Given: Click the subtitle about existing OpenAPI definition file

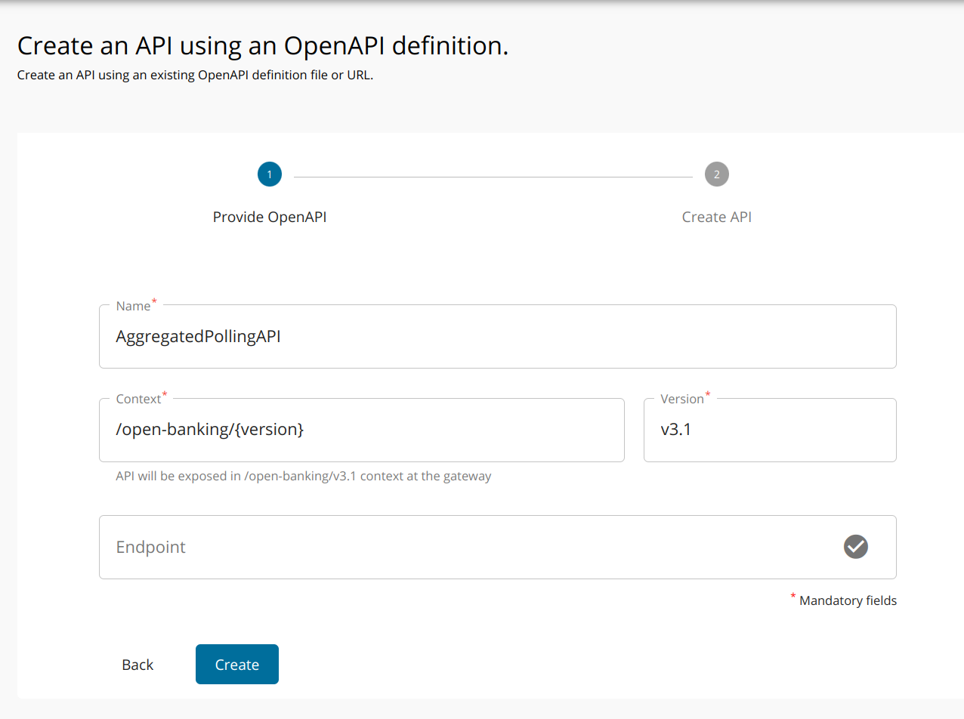Looking at the screenshot, I should (x=195, y=76).
